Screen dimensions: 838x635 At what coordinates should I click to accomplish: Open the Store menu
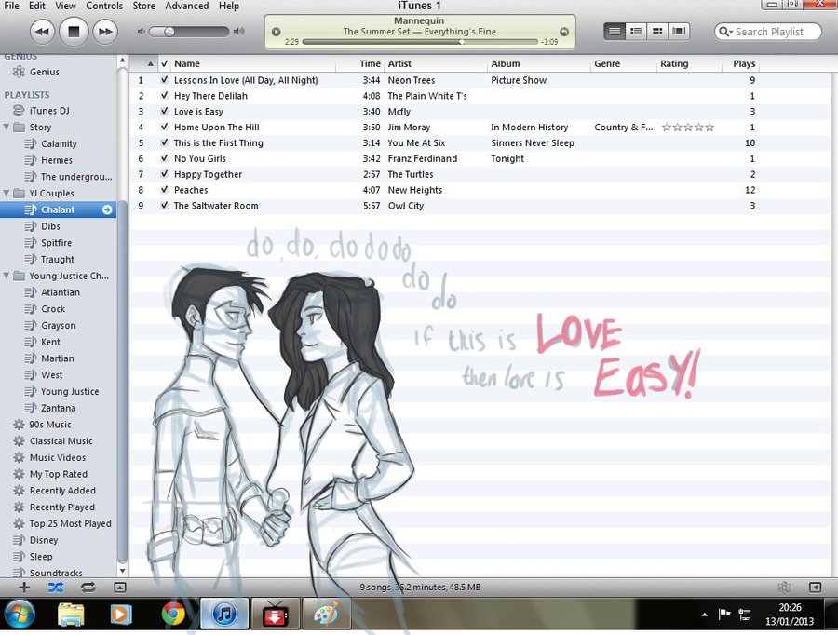(x=143, y=6)
